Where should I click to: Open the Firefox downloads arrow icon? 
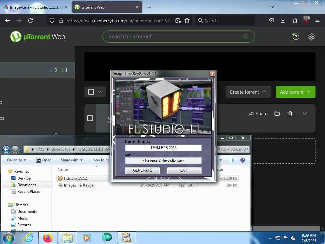point(283,20)
